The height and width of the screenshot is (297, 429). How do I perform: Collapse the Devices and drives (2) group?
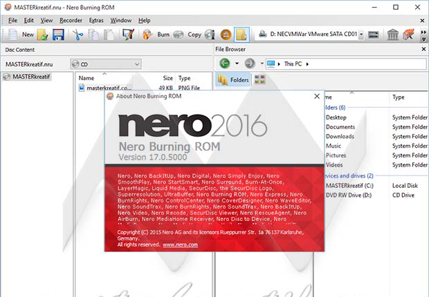[x=349, y=175]
